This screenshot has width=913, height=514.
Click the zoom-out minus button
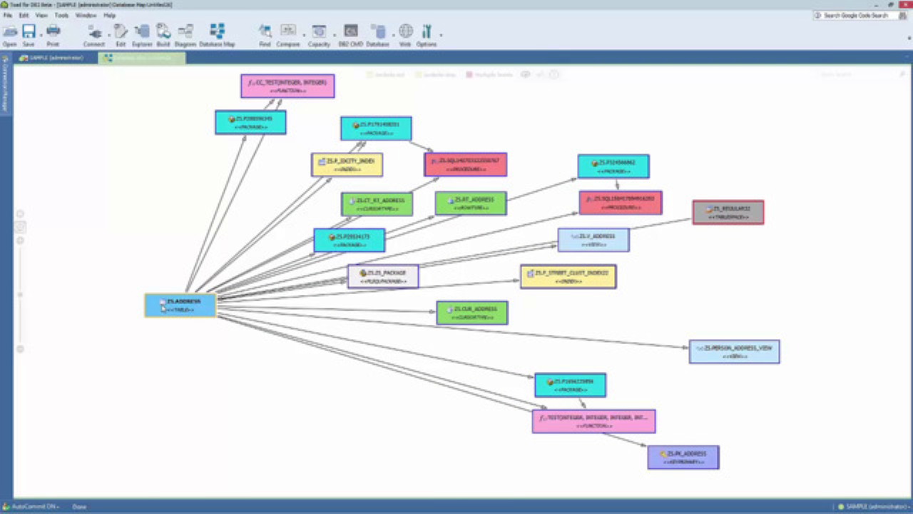(x=20, y=349)
